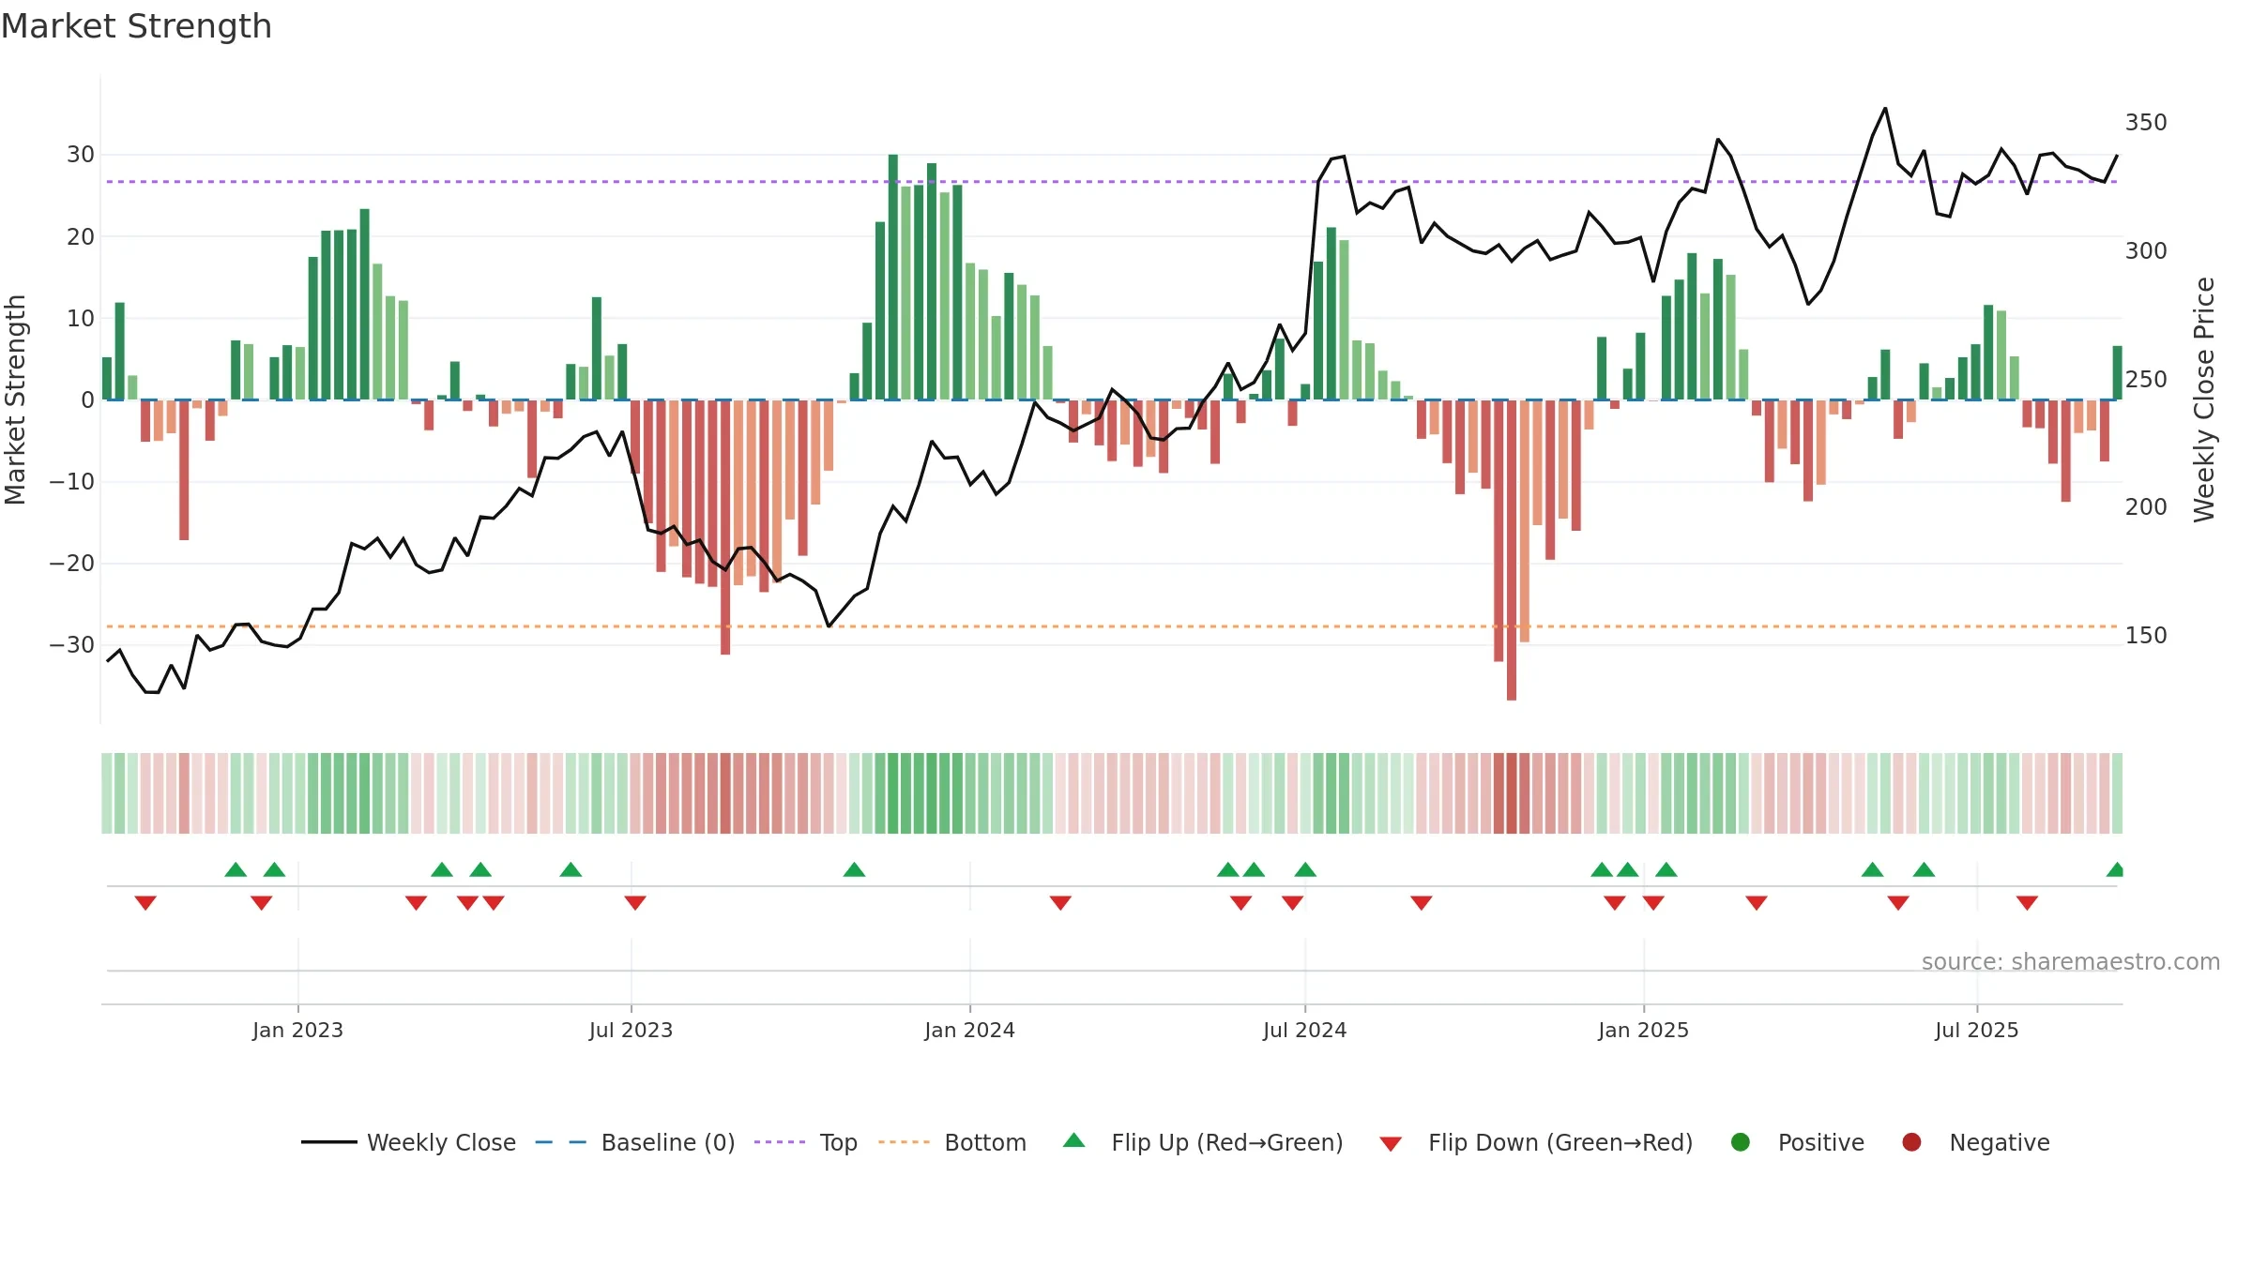Click the 30 tick on the left axis
This screenshot has height=1266, width=2252.
[81, 155]
